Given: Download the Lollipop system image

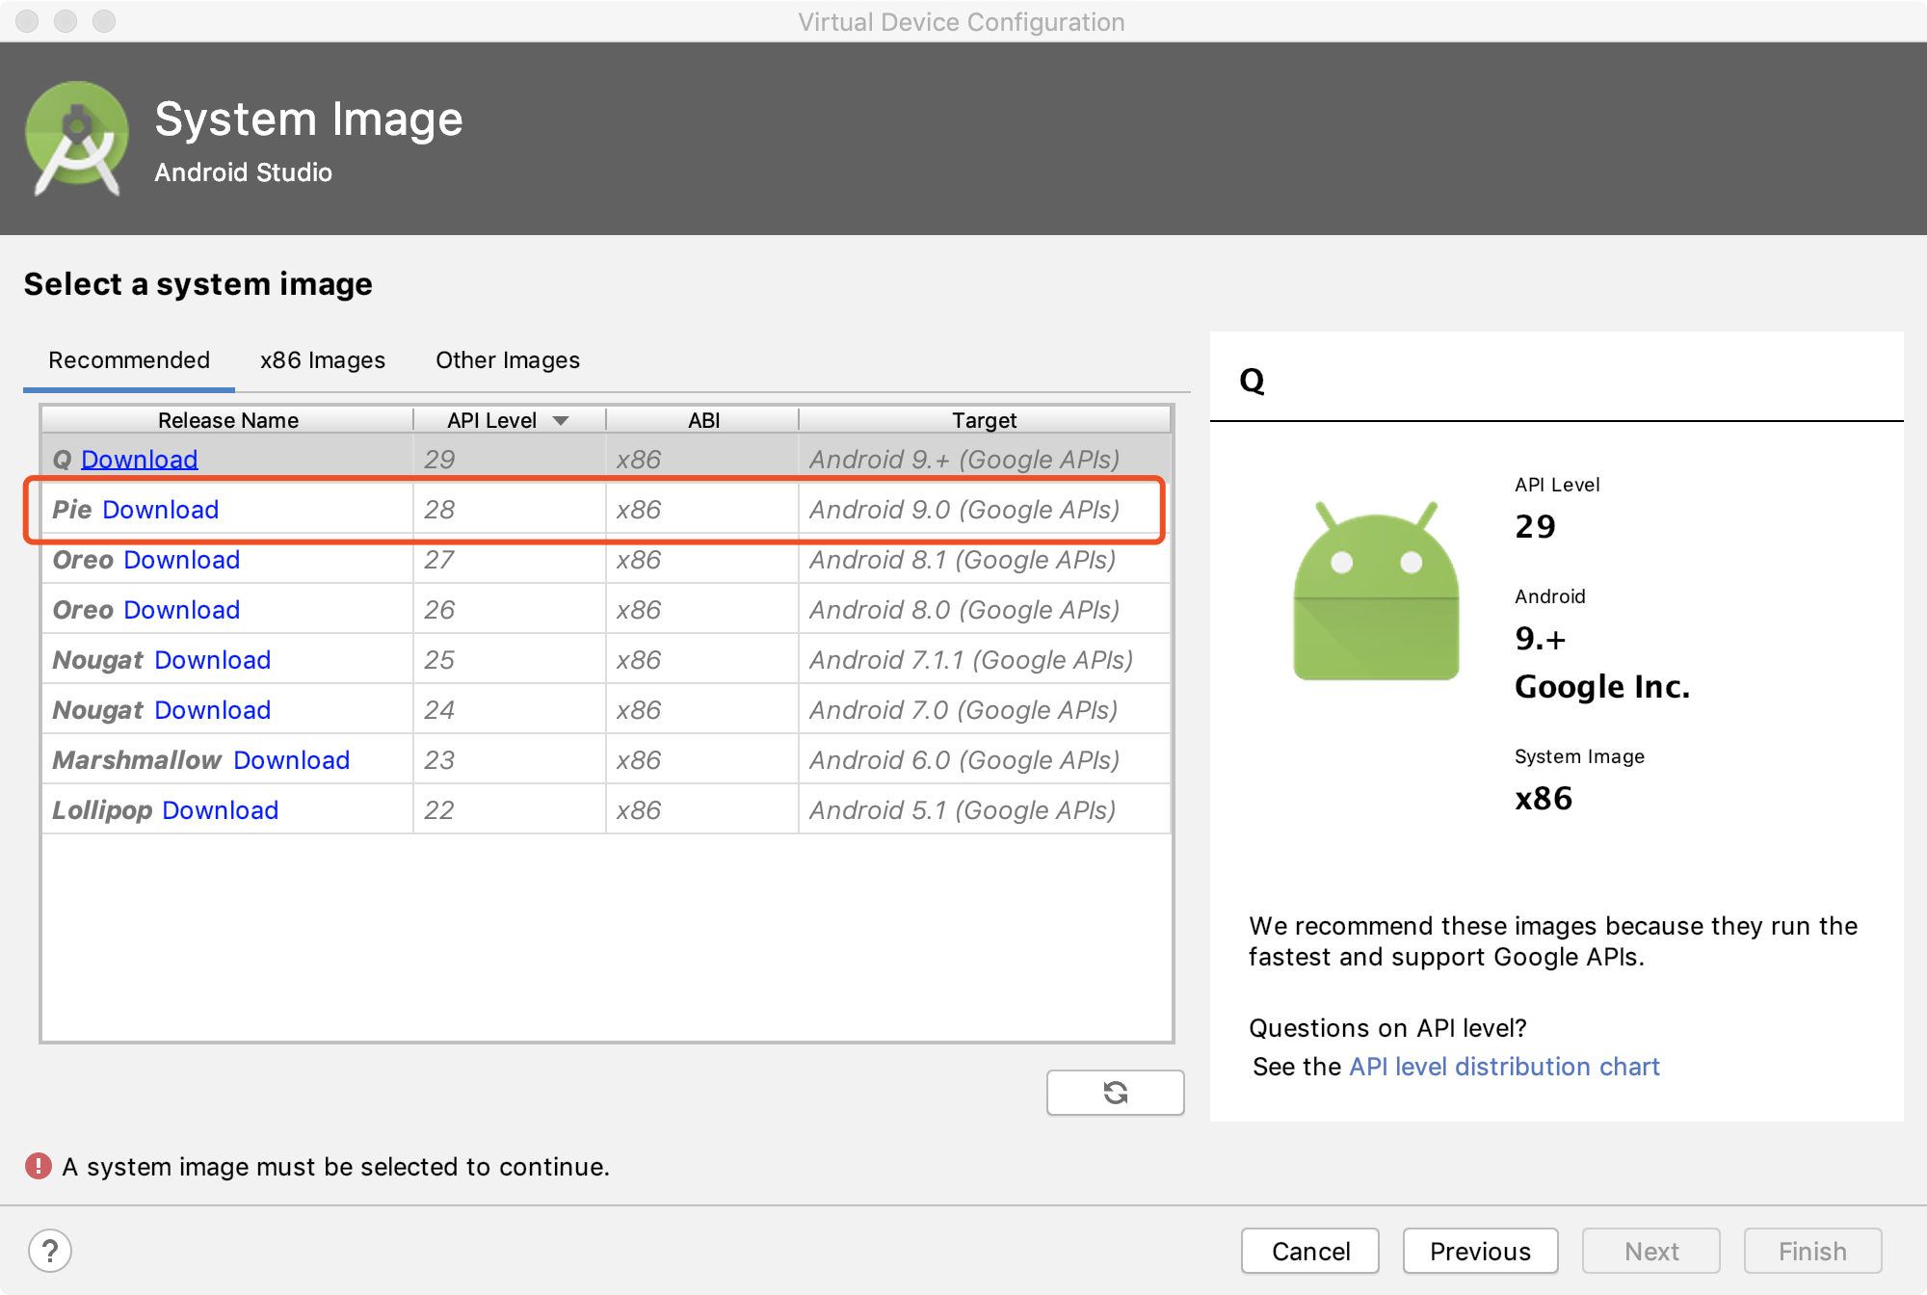Looking at the screenshot, I should coord(220,810).
